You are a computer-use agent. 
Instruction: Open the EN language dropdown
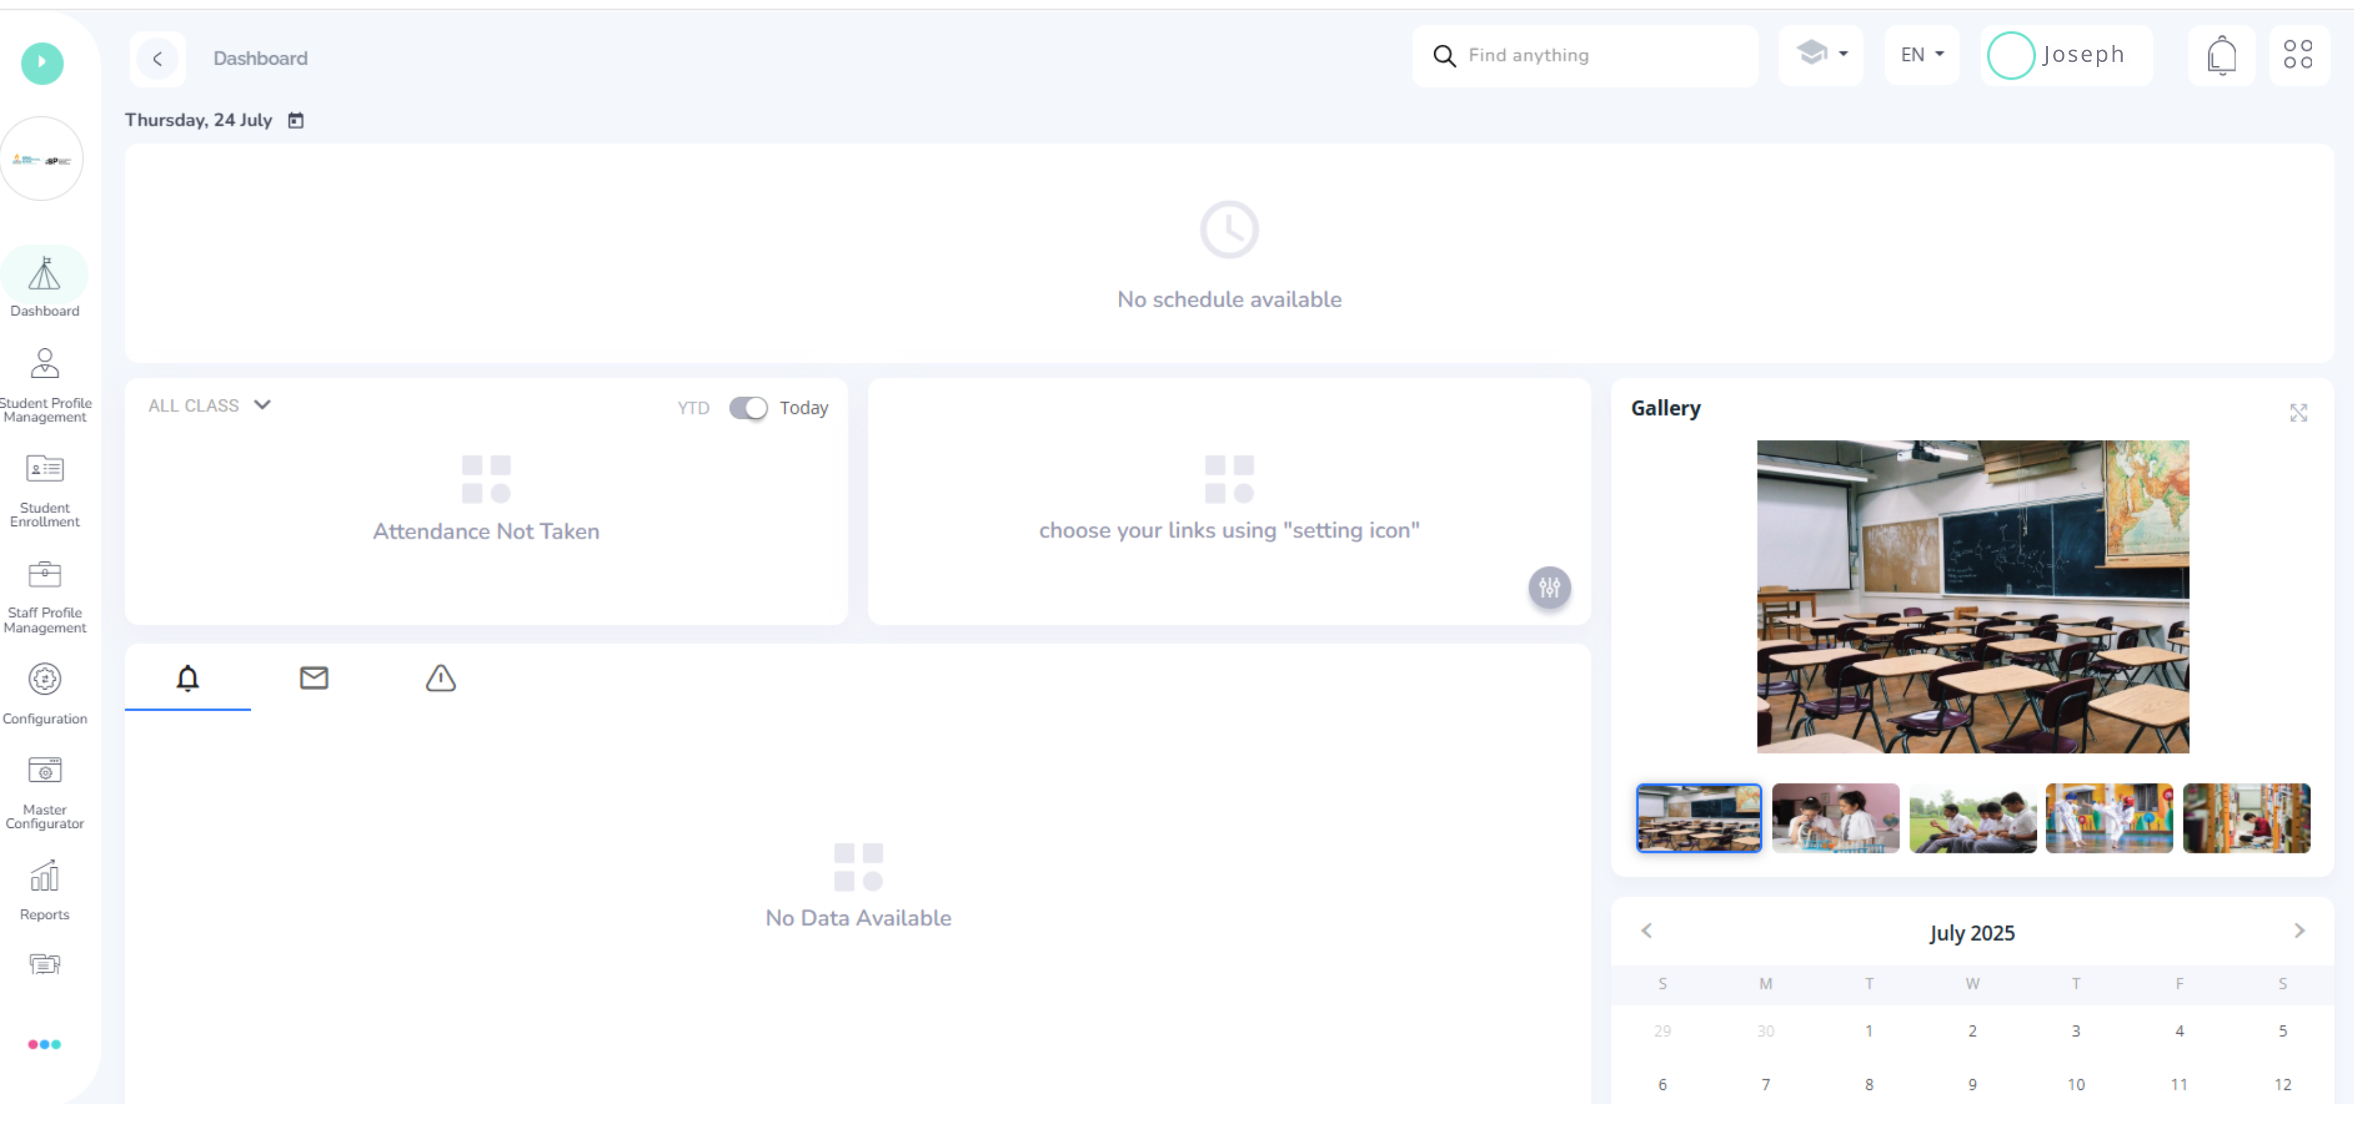click(x=1921, y=55)
